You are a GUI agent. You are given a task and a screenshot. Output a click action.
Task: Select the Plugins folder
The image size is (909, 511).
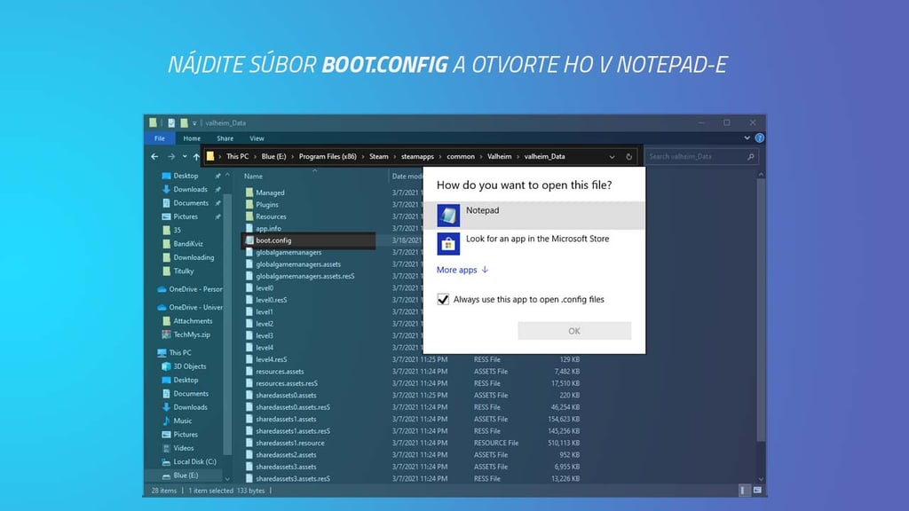(x=266, y=205)
